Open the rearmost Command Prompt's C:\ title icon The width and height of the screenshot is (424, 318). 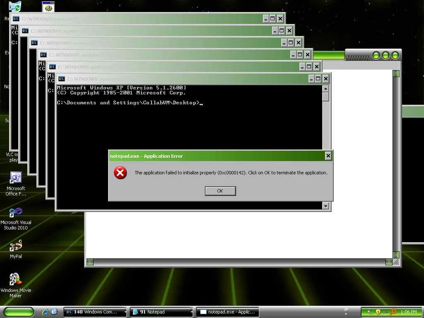(x=16, y=19)
